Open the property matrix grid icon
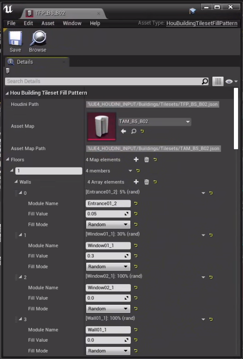Image resolution: width=243 pixels, height=359 pixels. [218, 81]
